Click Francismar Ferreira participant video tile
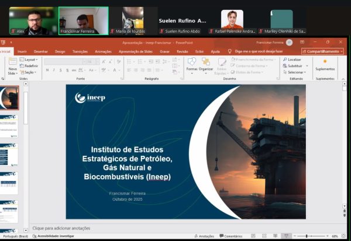 [75, 20]
